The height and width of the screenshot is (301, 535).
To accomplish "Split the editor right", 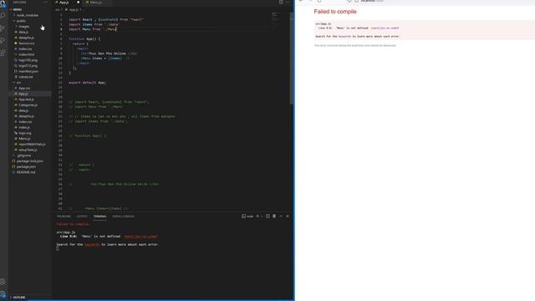I will point(281,3).
